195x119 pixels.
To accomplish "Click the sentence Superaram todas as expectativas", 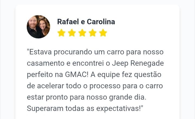I will [85, 108].
